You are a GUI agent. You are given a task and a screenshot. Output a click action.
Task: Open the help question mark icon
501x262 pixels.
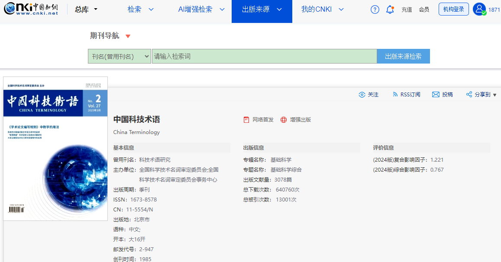(375, 10)
